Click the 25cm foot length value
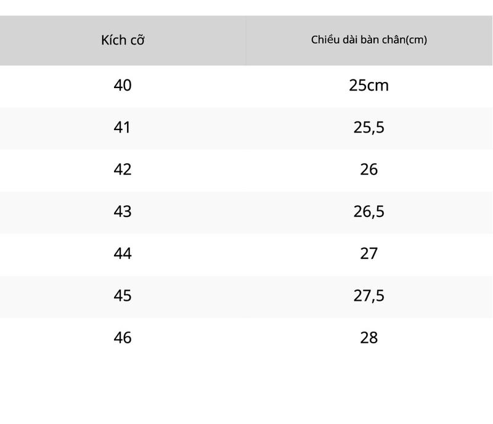 click(x=369, y=85)
